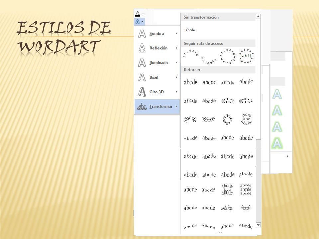Apply the two-line stacked abcde warp
This screenshot has height=239, width=319.
(x=227, y=189)
